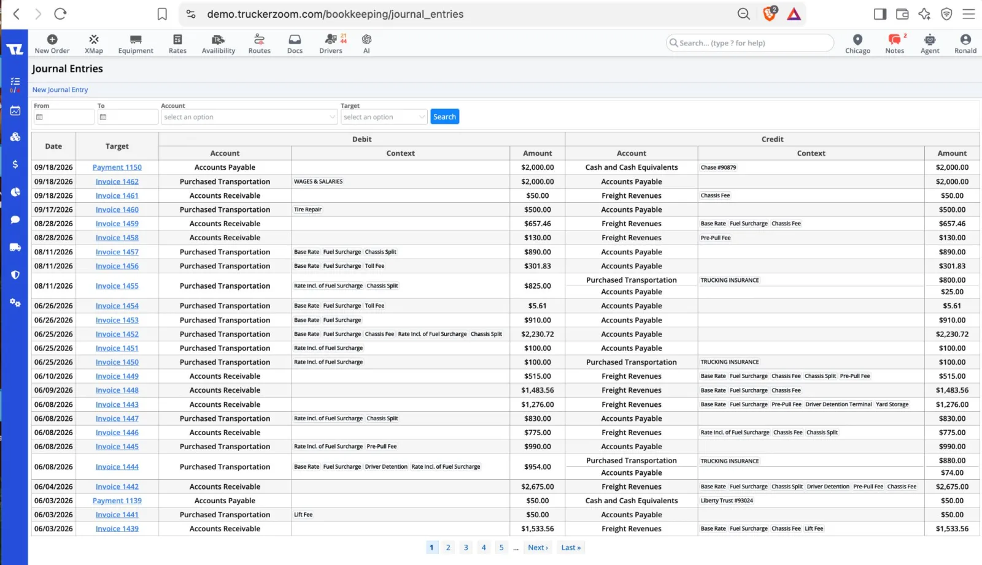Go to page 3 of results

click(x=466, y=547)
